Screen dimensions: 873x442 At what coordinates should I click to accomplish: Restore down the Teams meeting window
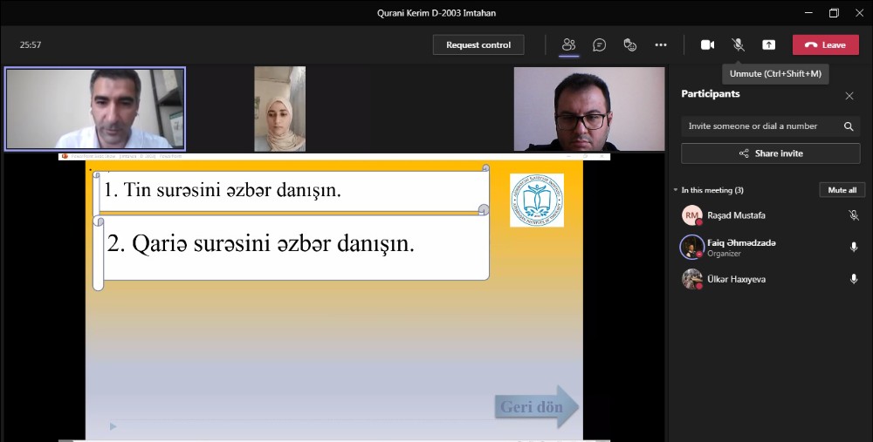pyautogui.click(x=834, y=13)
